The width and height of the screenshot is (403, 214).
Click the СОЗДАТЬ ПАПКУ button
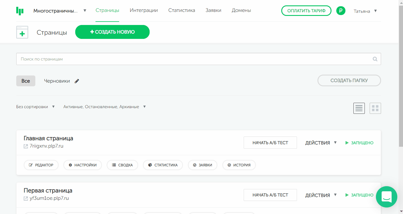point(349,80)
